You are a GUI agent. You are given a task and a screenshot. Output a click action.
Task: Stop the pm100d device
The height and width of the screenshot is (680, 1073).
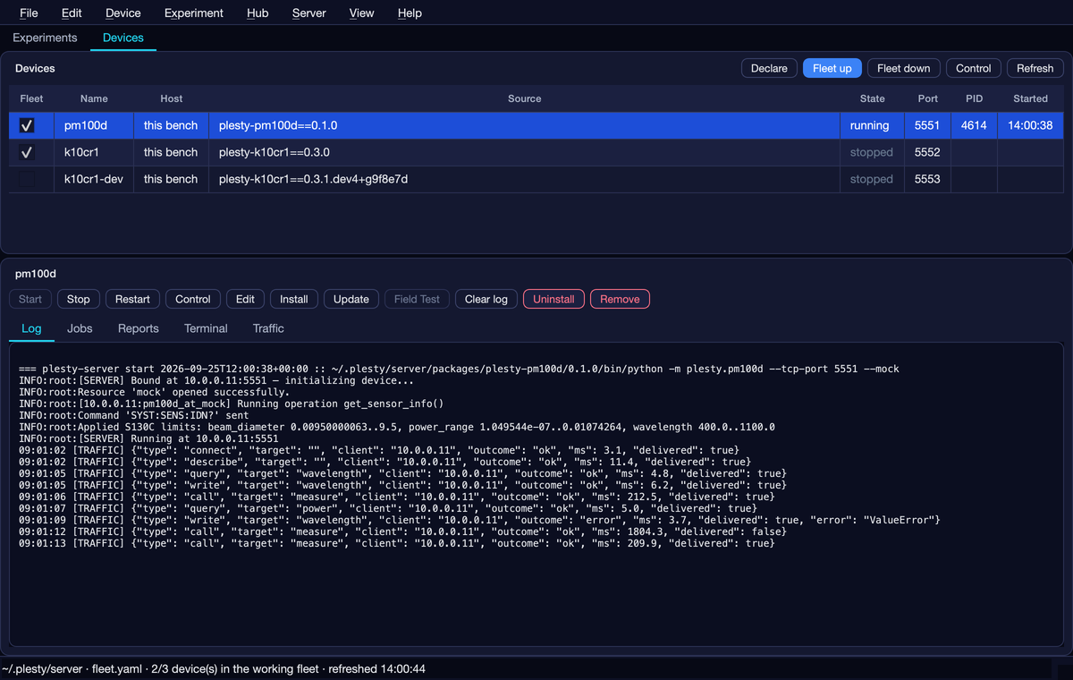point(79,299)
